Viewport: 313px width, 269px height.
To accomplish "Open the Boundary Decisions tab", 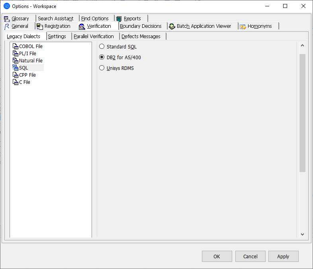I will (141, 26).
